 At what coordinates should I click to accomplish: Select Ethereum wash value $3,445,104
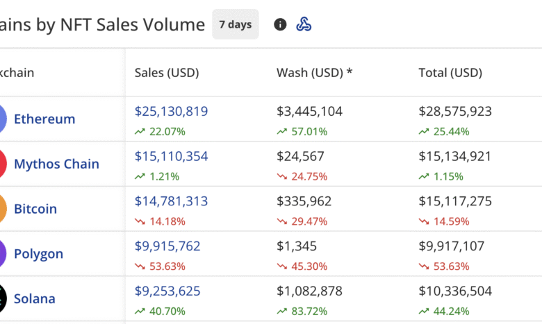click(309, 111)
